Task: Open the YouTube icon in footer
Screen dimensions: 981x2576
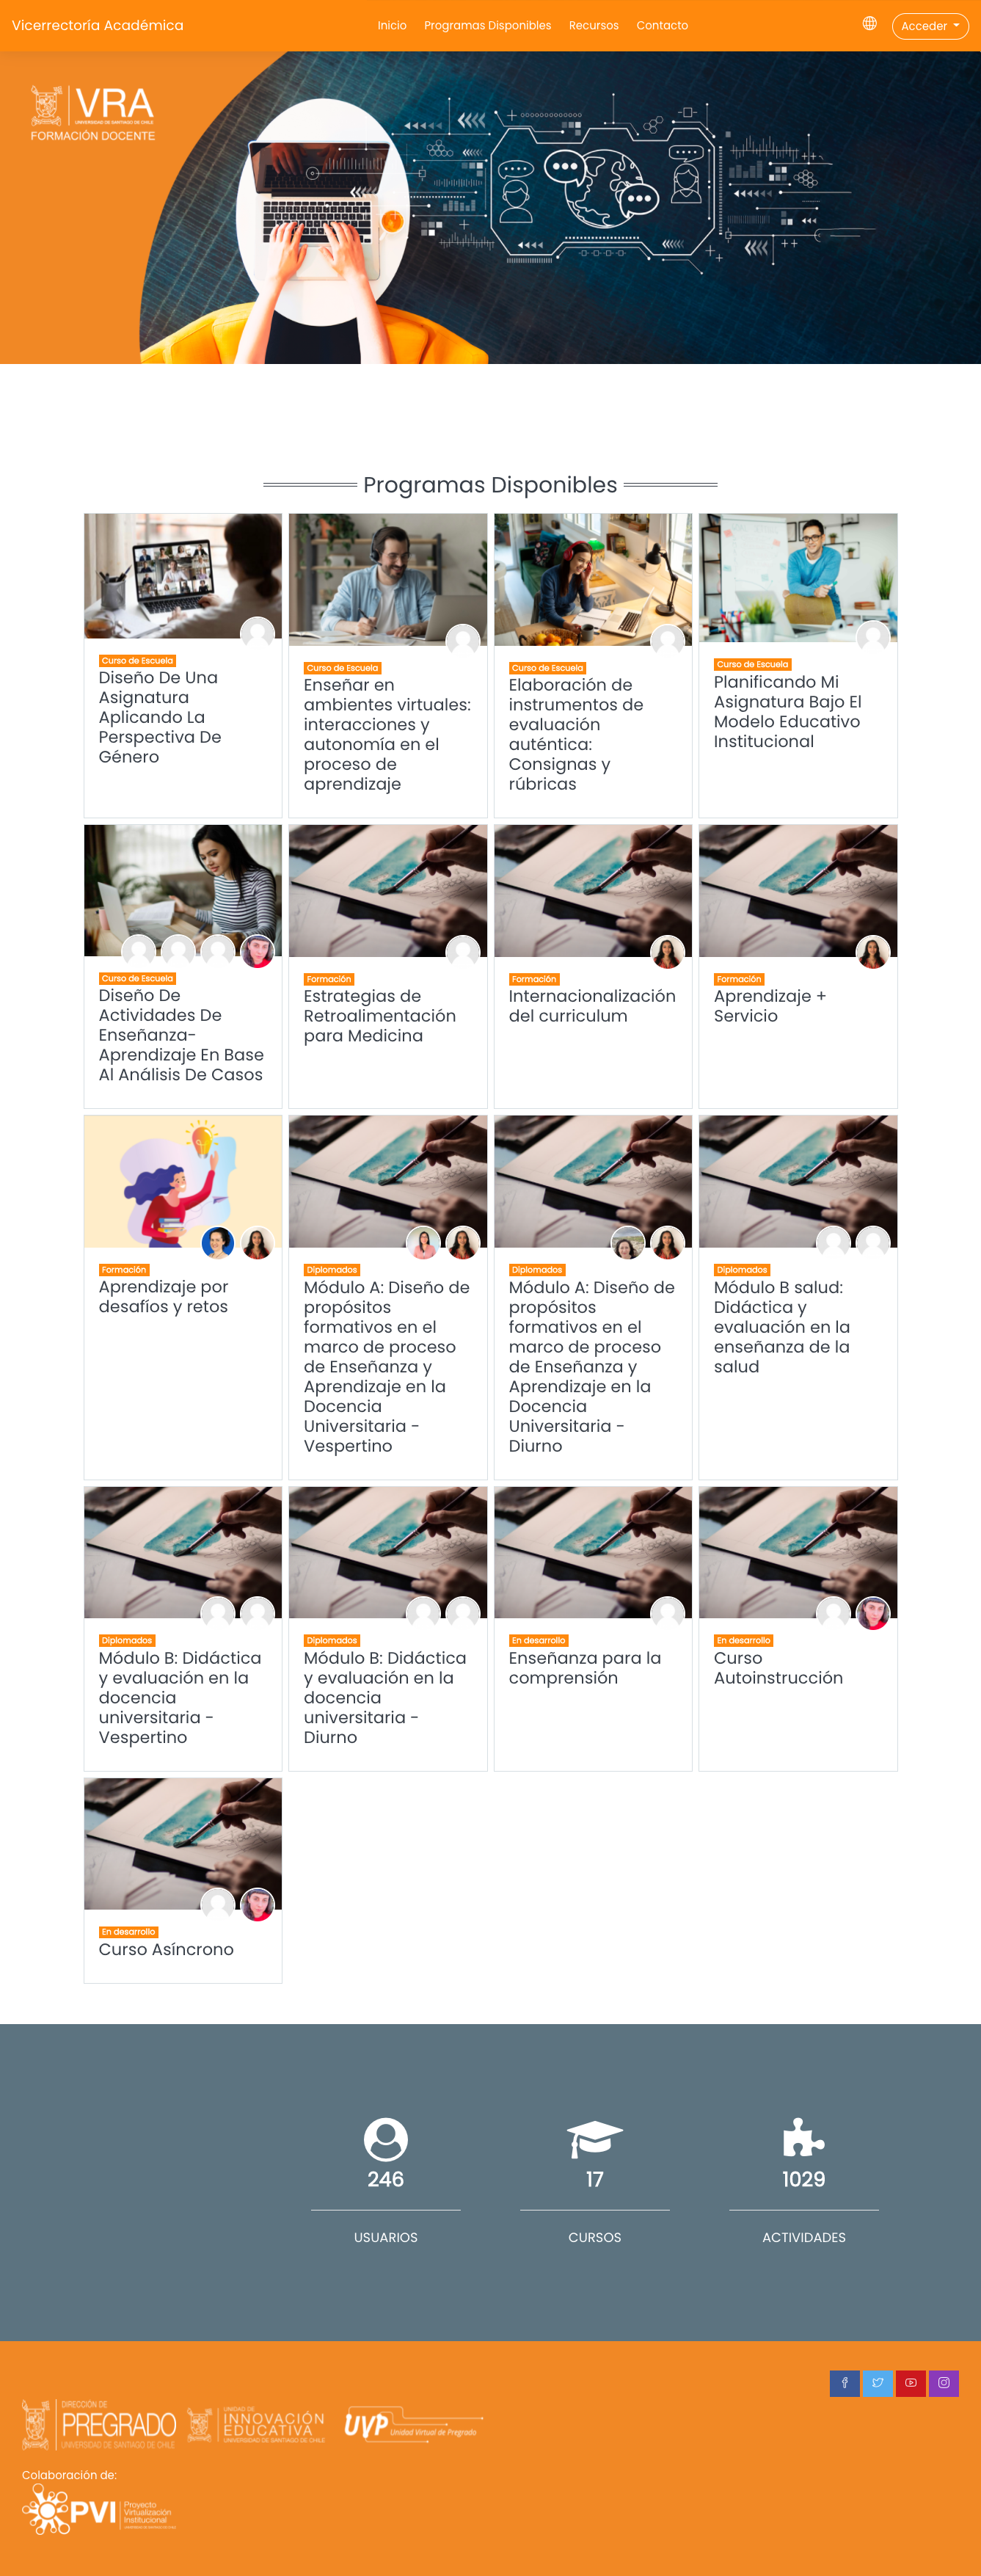Action: click(910, 2383)
